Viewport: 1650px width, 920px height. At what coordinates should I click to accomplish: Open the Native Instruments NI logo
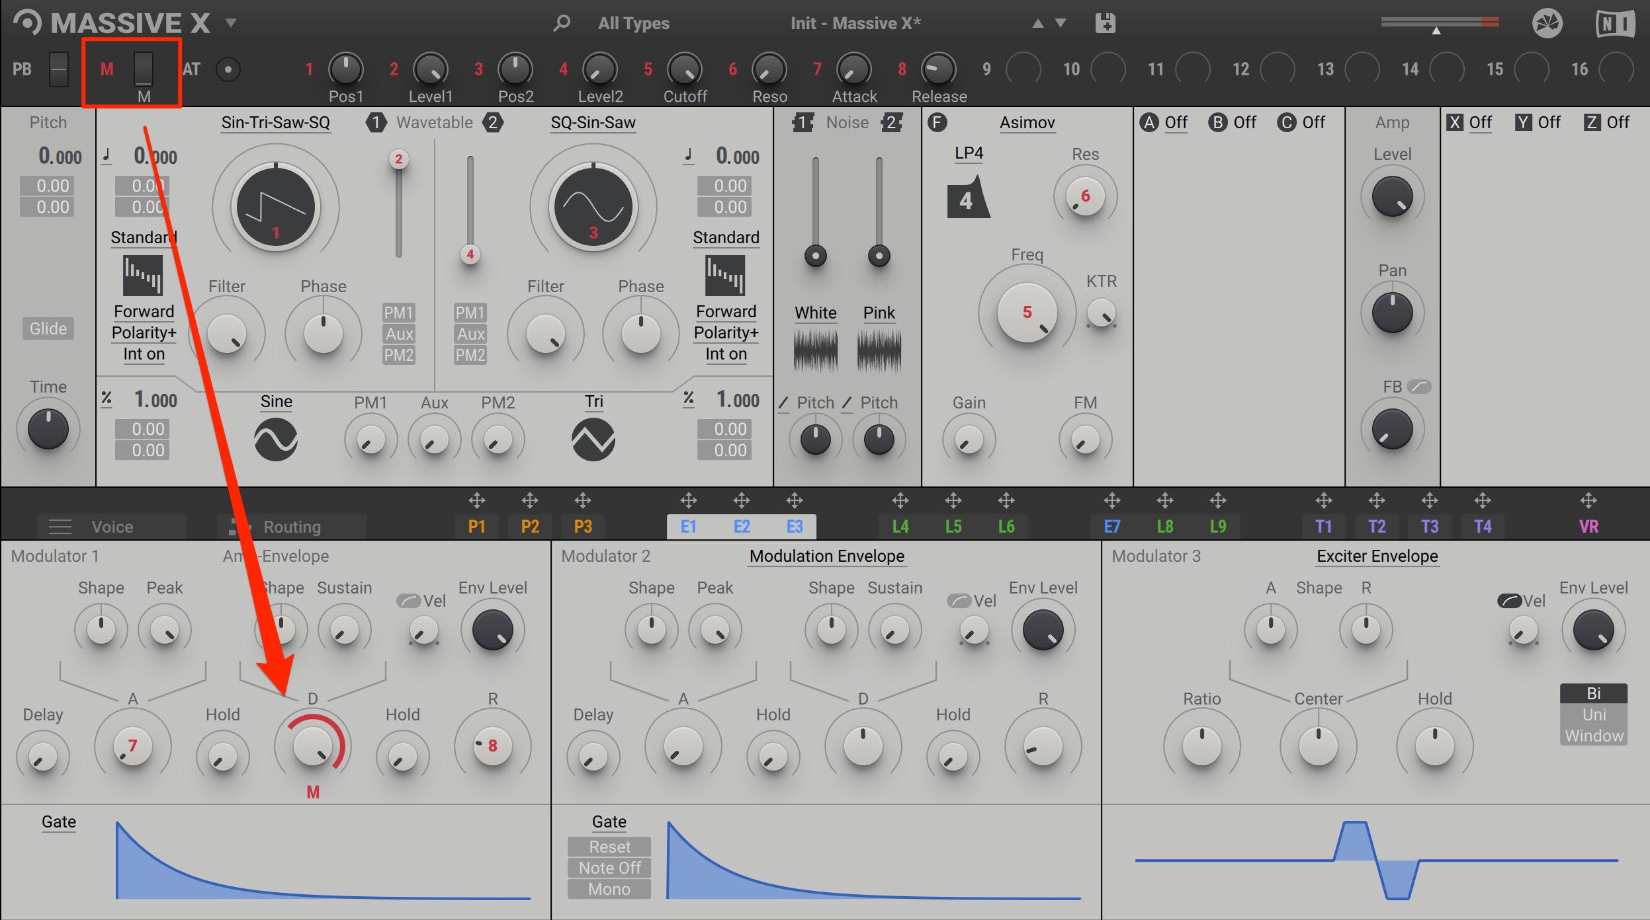1615,24
